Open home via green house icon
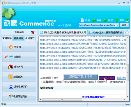This screenshot has height=107, width=131. pyautogui.click(x=127, y=20)
